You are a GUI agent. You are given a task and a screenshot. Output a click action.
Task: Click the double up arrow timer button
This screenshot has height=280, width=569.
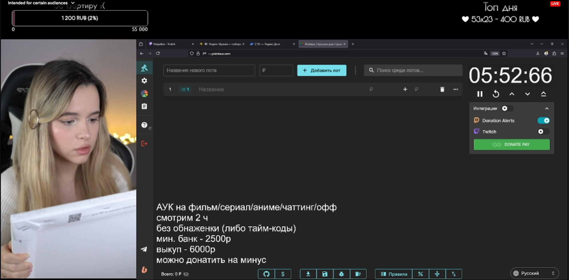tap(543, 94)
